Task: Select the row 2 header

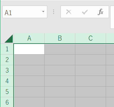Action: [7, 60]
